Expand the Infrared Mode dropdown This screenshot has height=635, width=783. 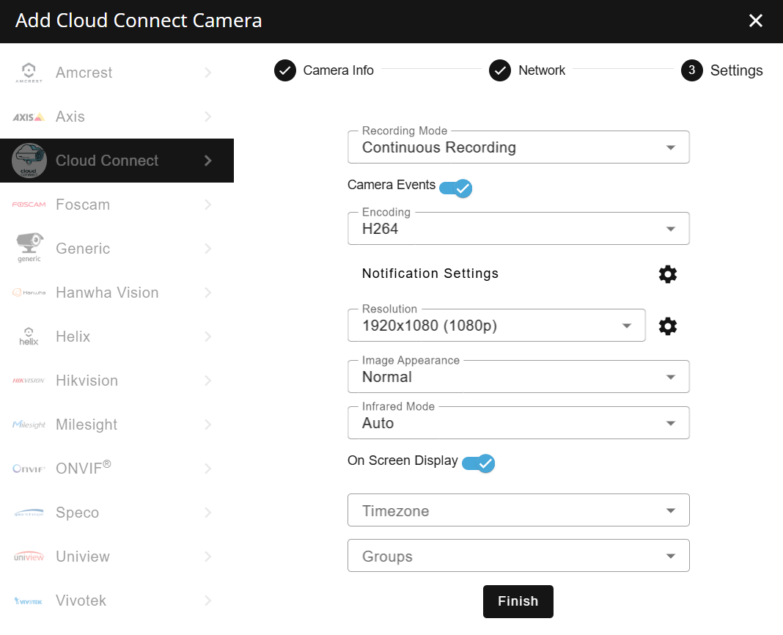(518, 423)
